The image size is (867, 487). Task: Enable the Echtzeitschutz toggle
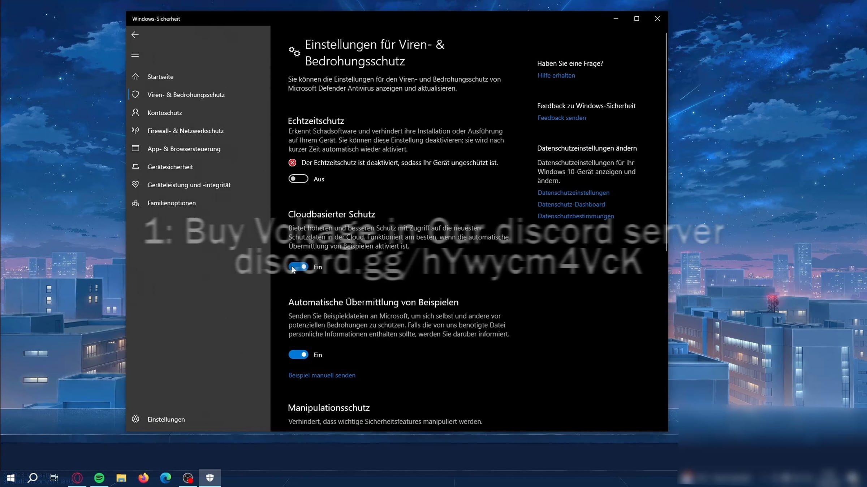(x=298, y=179)
